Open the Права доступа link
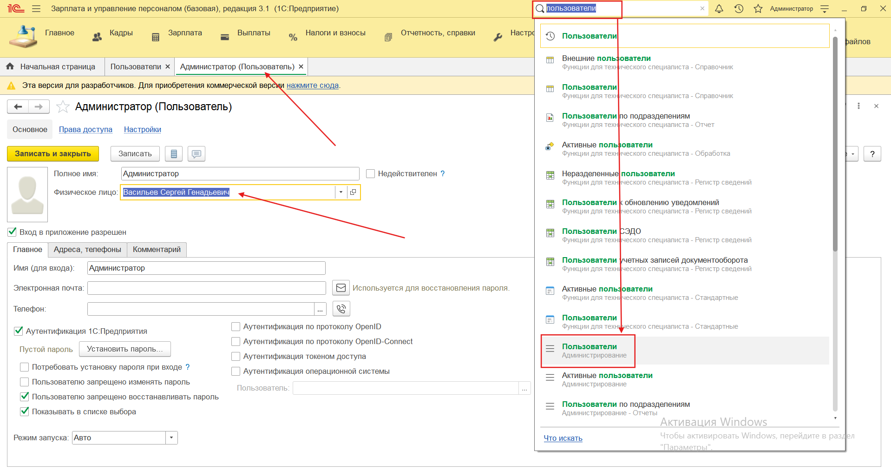The height and width of the screenshot is (471, 891). click(85, 130)
